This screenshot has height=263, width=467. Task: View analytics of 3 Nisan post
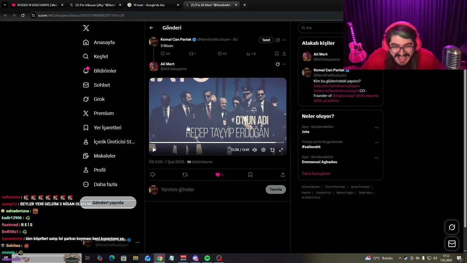(251, 54)
